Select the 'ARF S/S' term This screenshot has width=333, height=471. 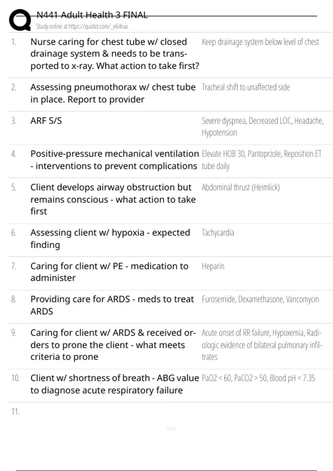(46, 121)
